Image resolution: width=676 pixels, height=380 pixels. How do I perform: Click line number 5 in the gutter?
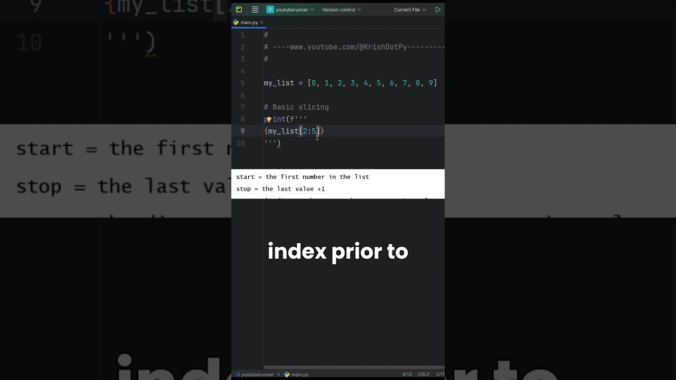coord(242,83)
